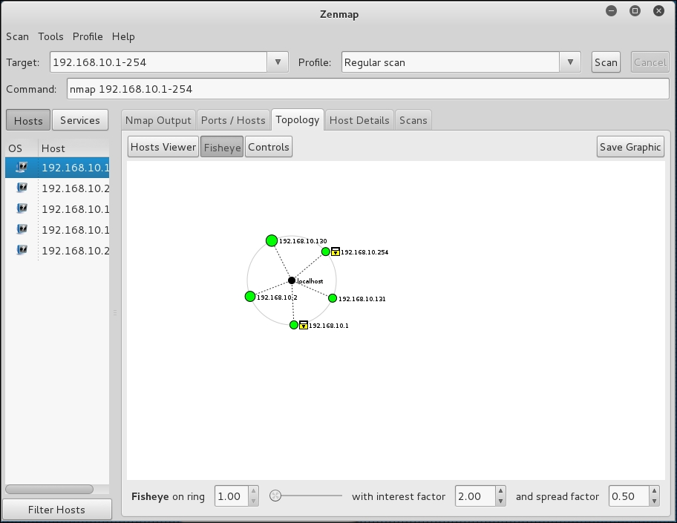This screenshot has height=523, width=677.
Task: Select the 192.168.10.2 green node
Action: [x=249, y=296]
